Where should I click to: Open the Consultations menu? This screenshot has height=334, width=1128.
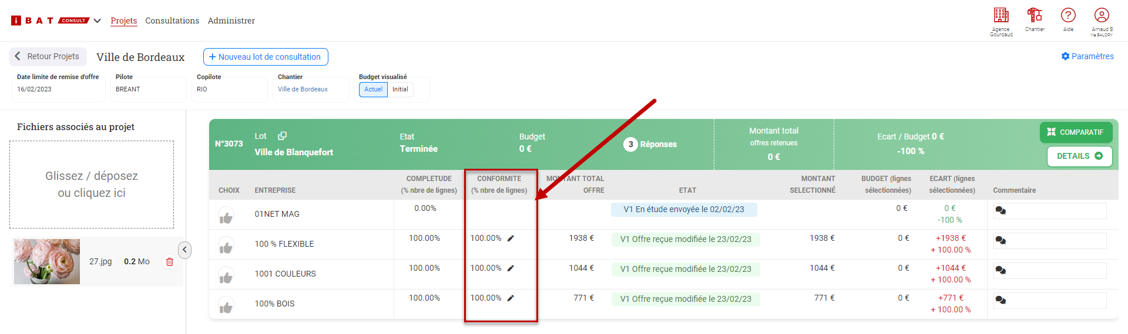click(x=172, y=21)
